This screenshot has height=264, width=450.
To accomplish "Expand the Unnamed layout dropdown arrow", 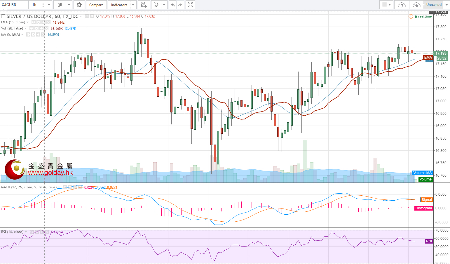I will 446,5.
